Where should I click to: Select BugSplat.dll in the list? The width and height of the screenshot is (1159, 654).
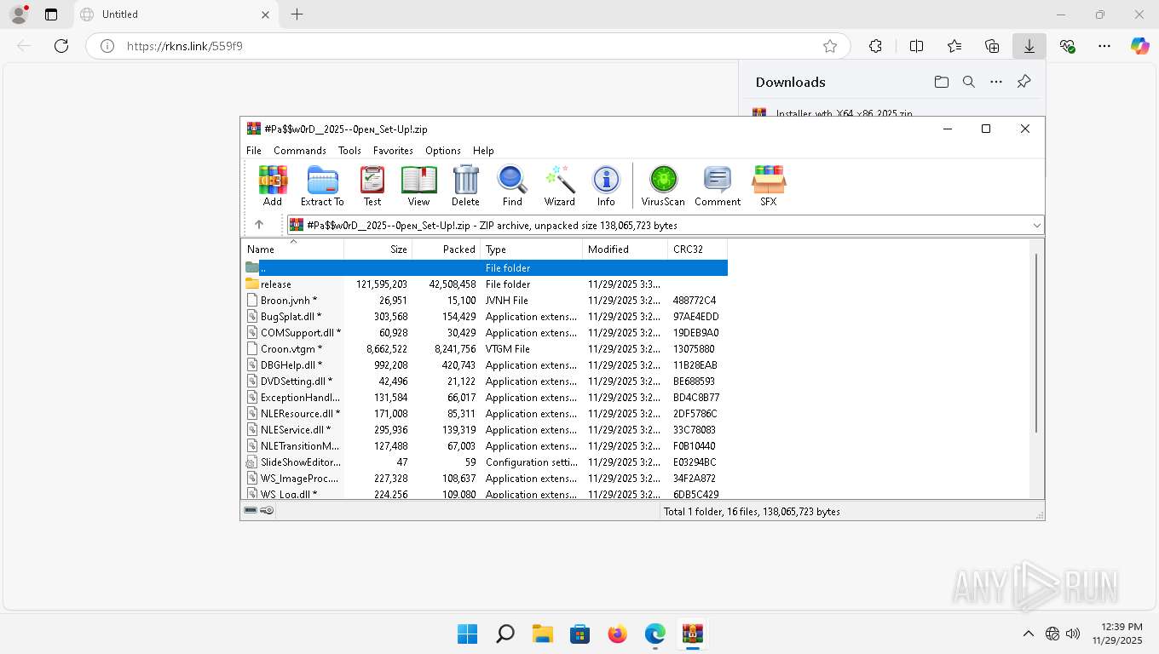coord(485,316)
